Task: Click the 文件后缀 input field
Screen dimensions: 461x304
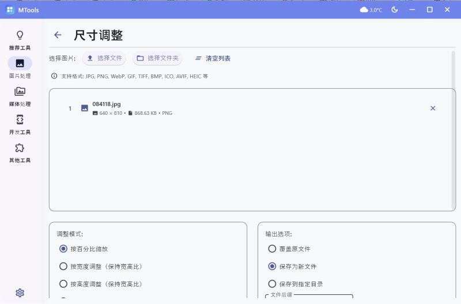Action: tap(309, 297)
